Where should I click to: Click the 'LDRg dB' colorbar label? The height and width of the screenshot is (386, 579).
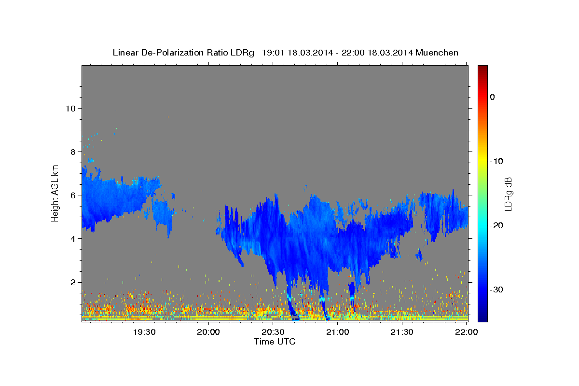(508, 193)
